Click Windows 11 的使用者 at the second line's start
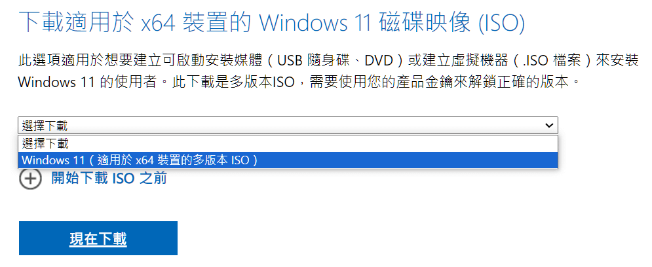 (87, 82)
